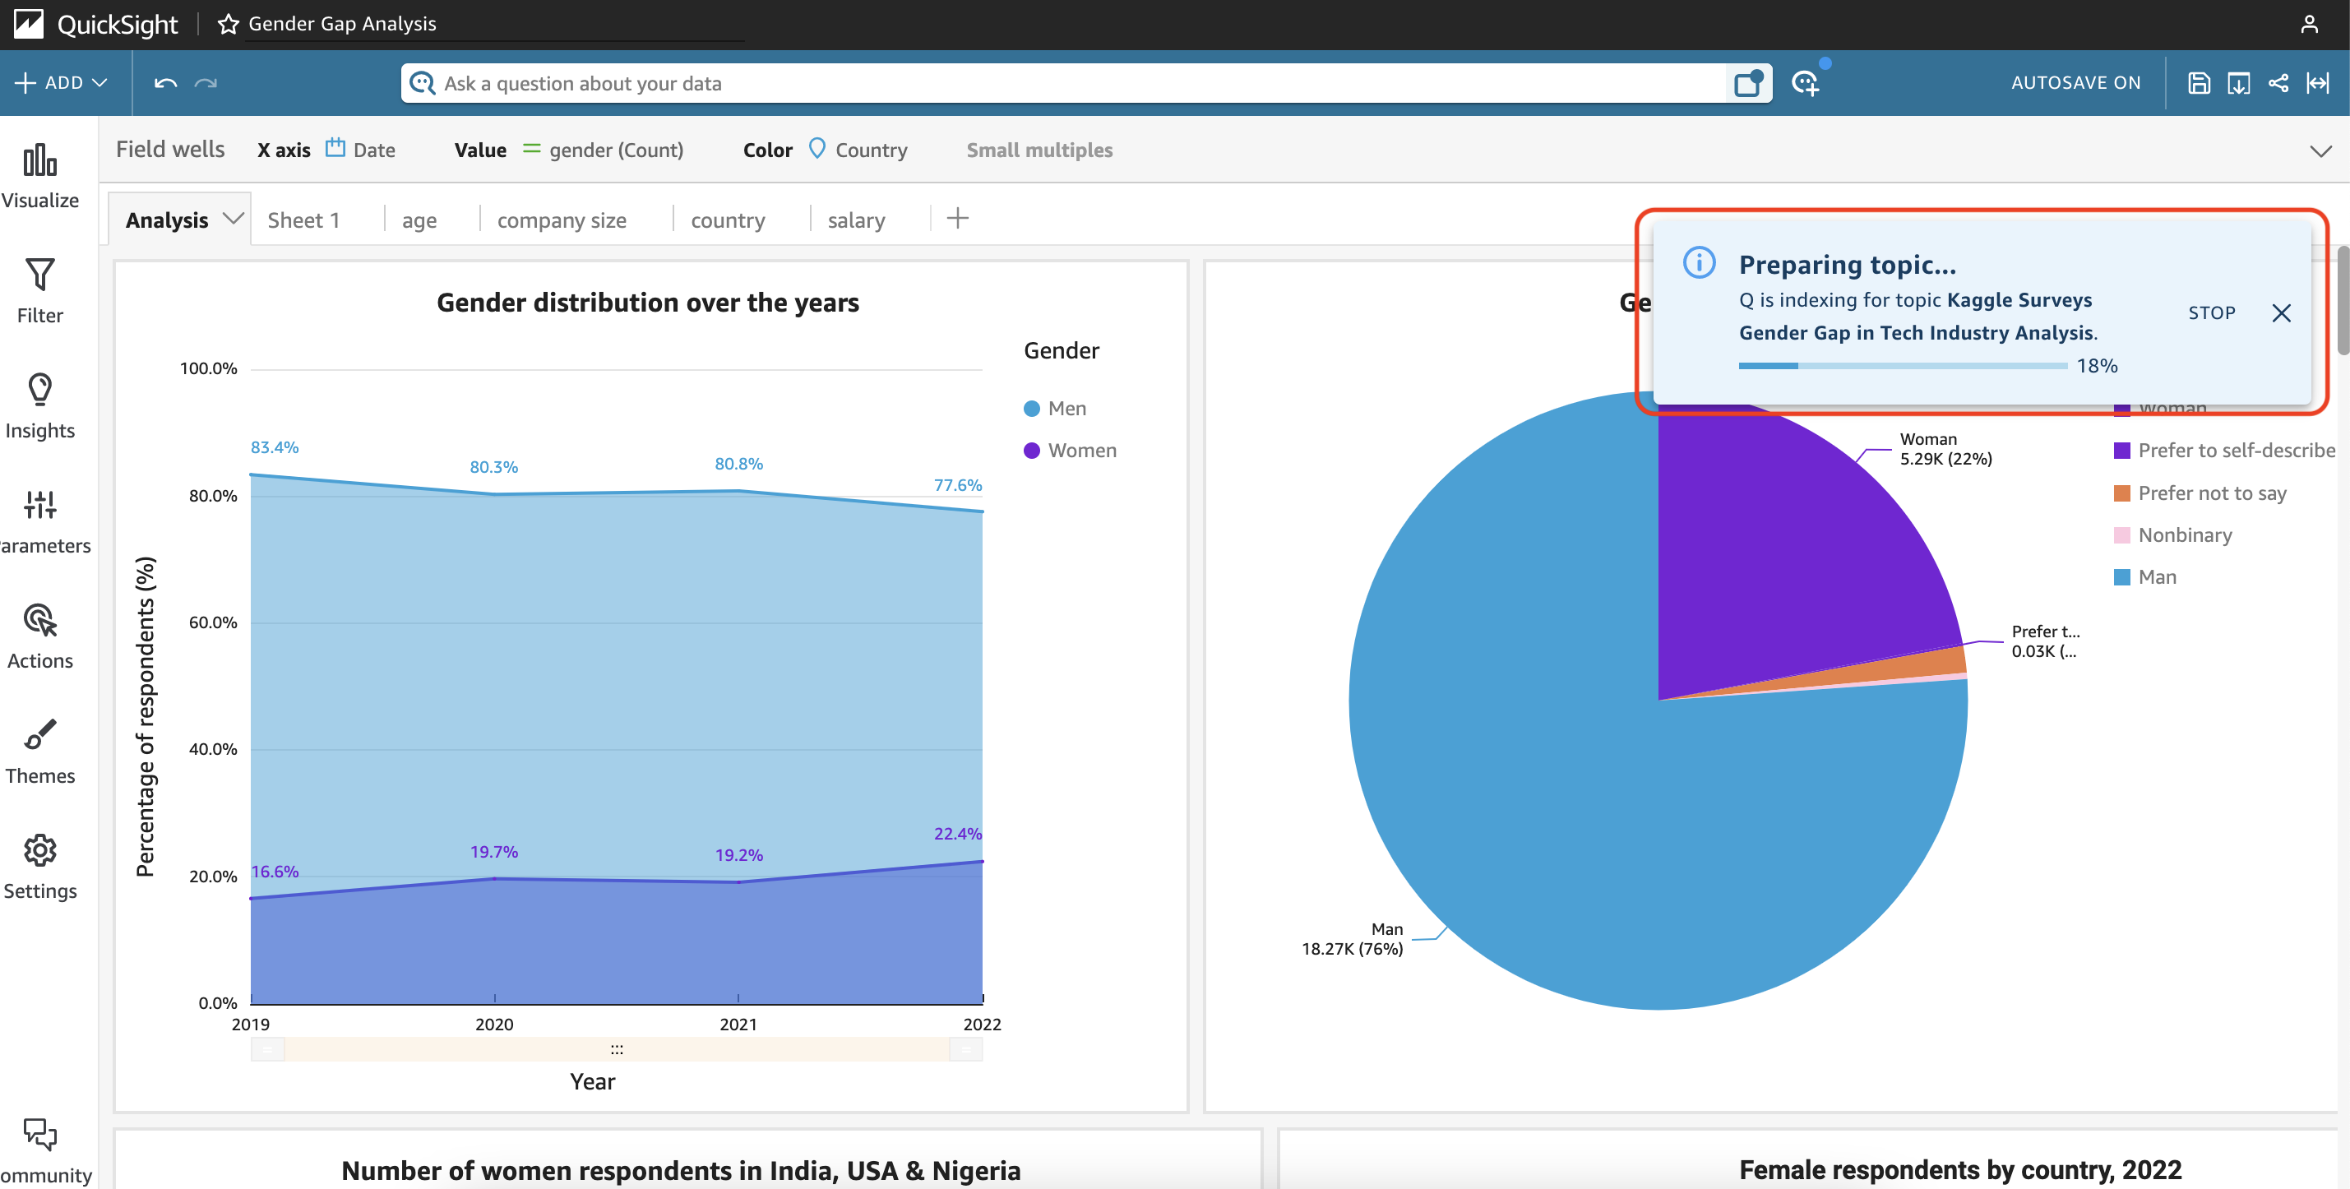Click the undo arrow icon
This screenshot has height=1189, width=2350.
click(166, 83)
